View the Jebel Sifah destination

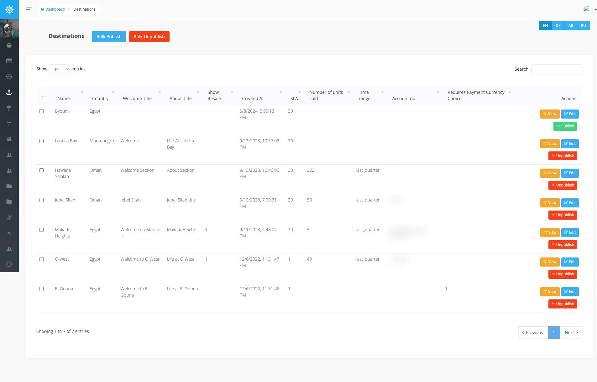pyautogui.click(x=550, y=203)
